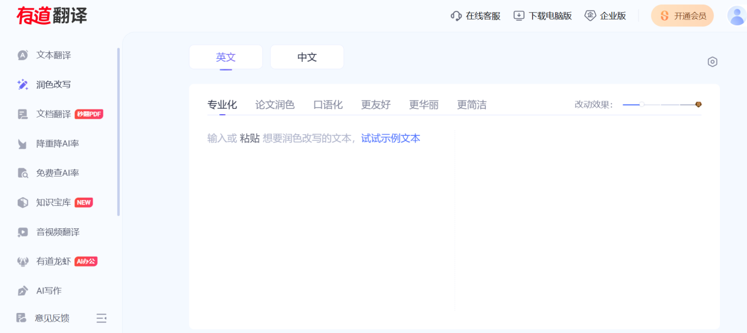The height and width of the screenshot is (333, 747).
Task: Click the 企业版 link
Action: (613, 16)
